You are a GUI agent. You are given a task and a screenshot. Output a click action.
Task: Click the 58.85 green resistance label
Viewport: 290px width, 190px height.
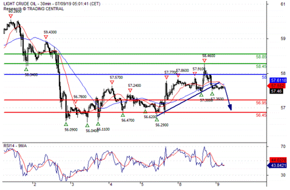261,57
